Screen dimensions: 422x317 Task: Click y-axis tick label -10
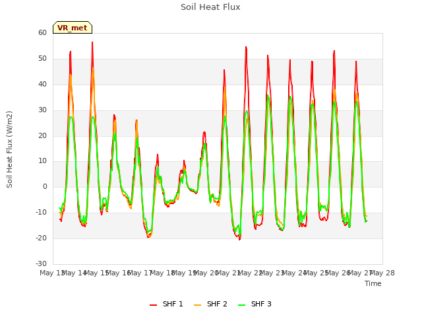(x=41, y=212)
